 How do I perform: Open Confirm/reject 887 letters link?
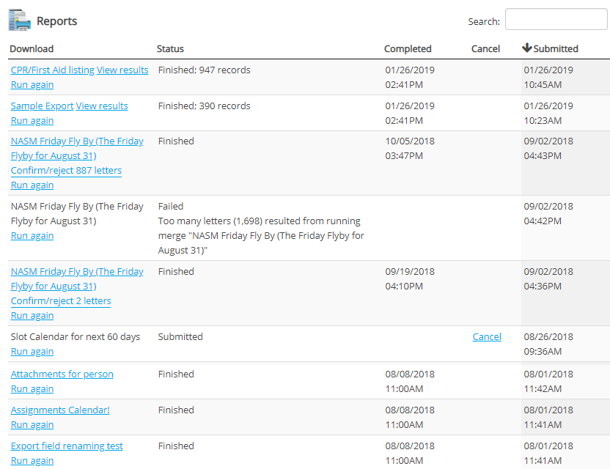(66, 171)
